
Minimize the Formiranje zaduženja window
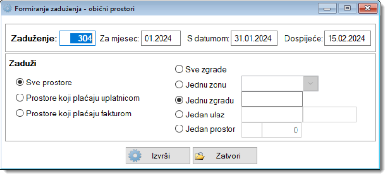click(x=327, y=9)
